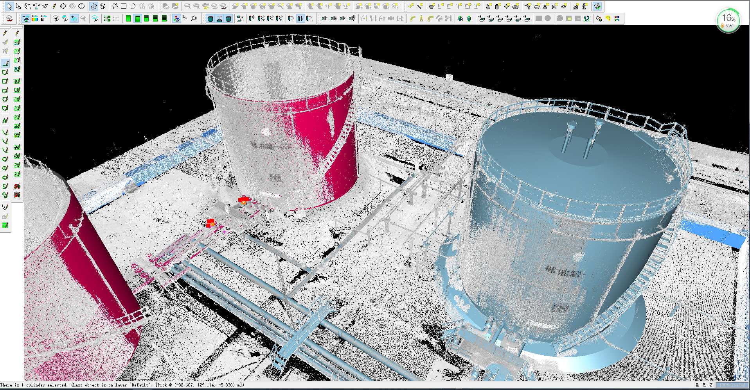Switch to the Pan hand tool
The image size is (750, 390).
tap(27, 6)
